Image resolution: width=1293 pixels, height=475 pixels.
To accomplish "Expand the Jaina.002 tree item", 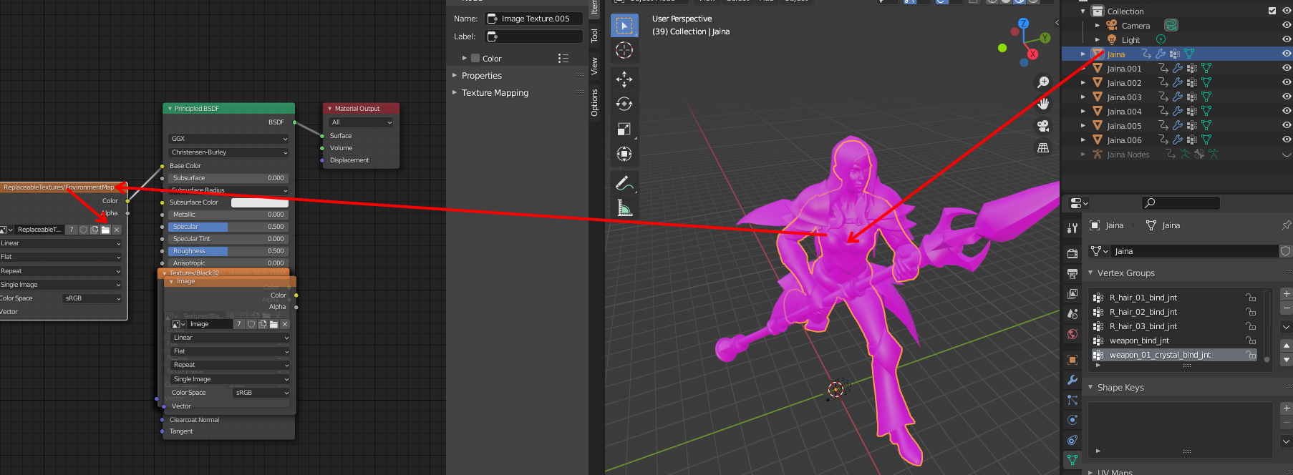I will [x=1083, y=83].
